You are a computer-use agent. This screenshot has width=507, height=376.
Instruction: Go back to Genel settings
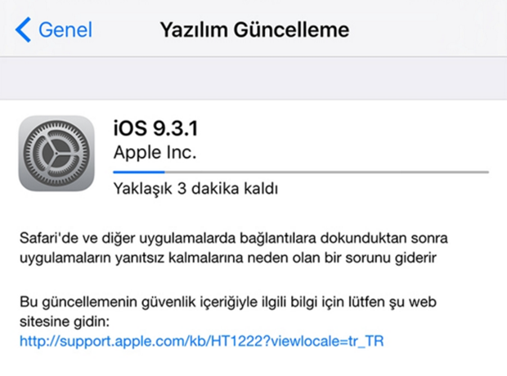54,29
